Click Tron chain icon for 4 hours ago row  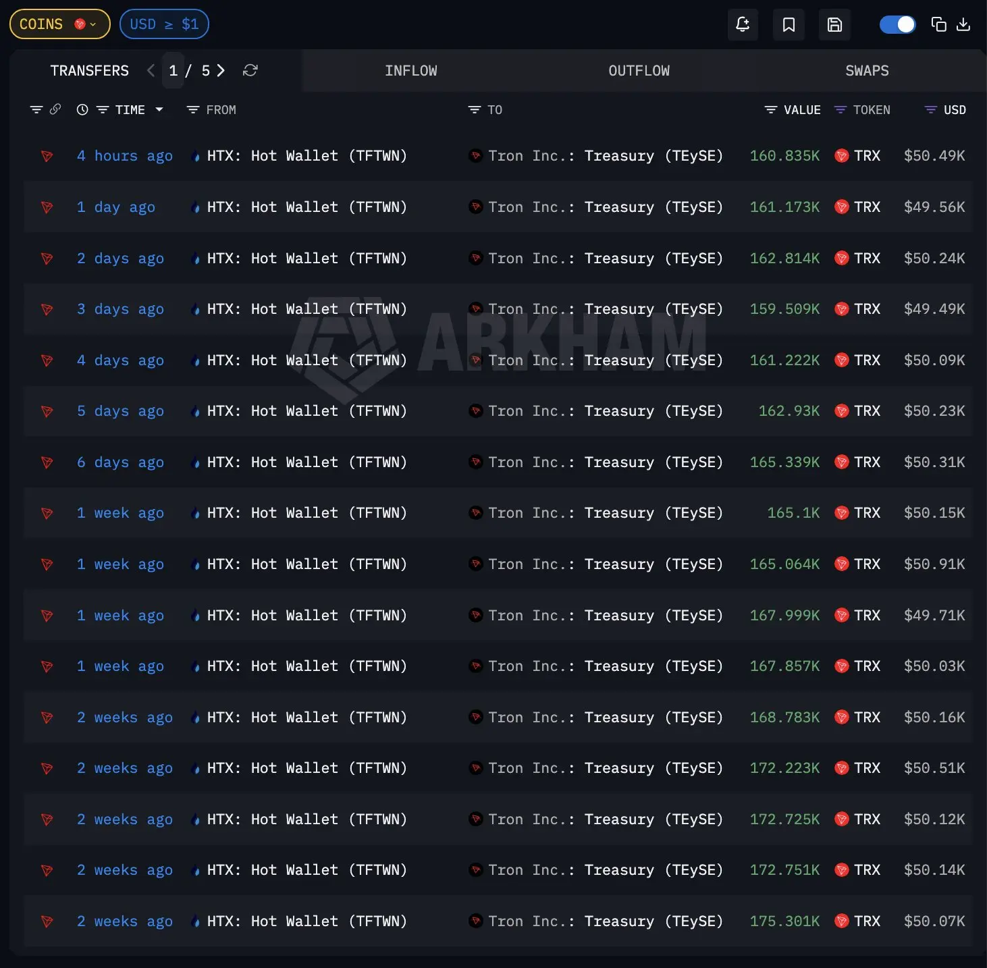click(47, 156)
